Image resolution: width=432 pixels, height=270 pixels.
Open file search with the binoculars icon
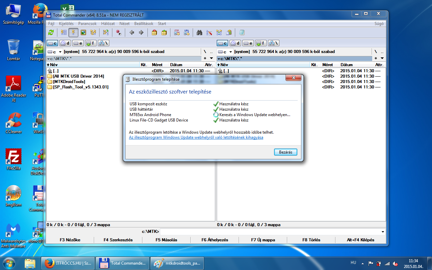pos(199,32)
